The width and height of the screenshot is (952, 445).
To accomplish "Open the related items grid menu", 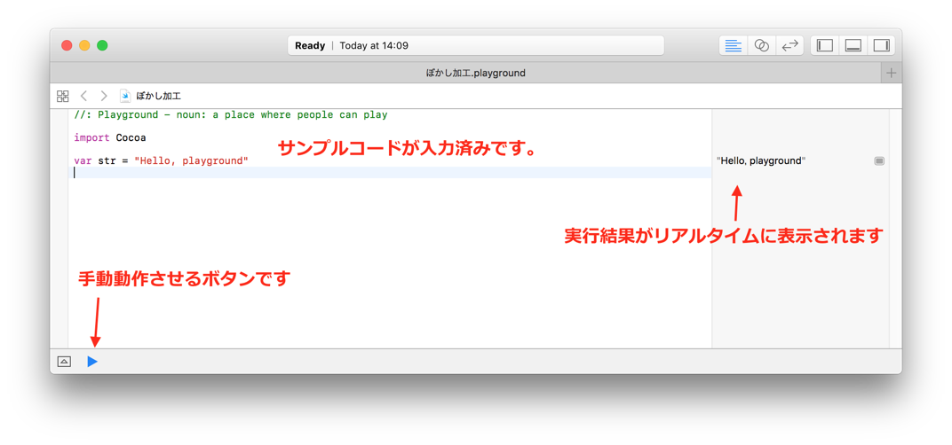I will pyautogui.click(x=62, y=96).
